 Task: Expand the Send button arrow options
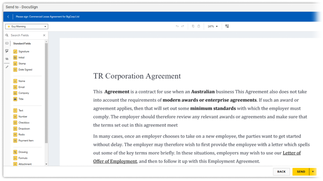[313, 172]
